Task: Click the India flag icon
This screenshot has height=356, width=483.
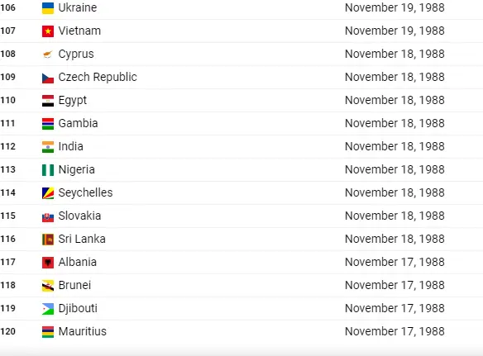Action: coord(48,147)
